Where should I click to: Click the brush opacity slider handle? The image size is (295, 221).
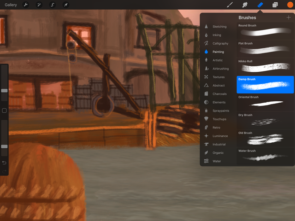pyautogui.click(x=4, y=146)
